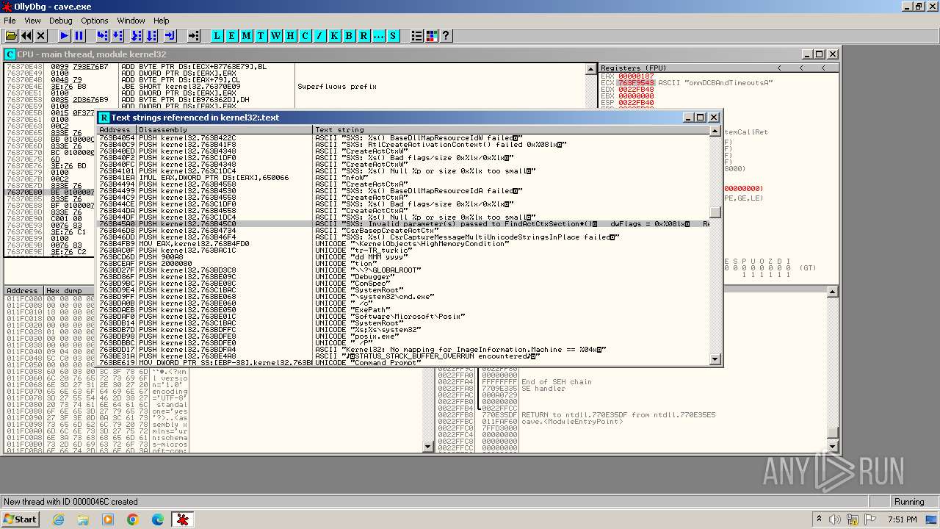Show Call stack with K button
The width and height of the screenshot is (940, 529).
coord(335,35)
